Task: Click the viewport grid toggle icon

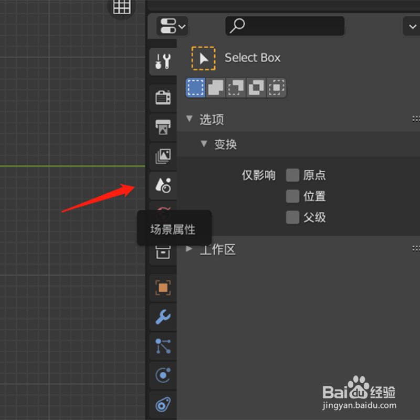Action: click(122, 7)
